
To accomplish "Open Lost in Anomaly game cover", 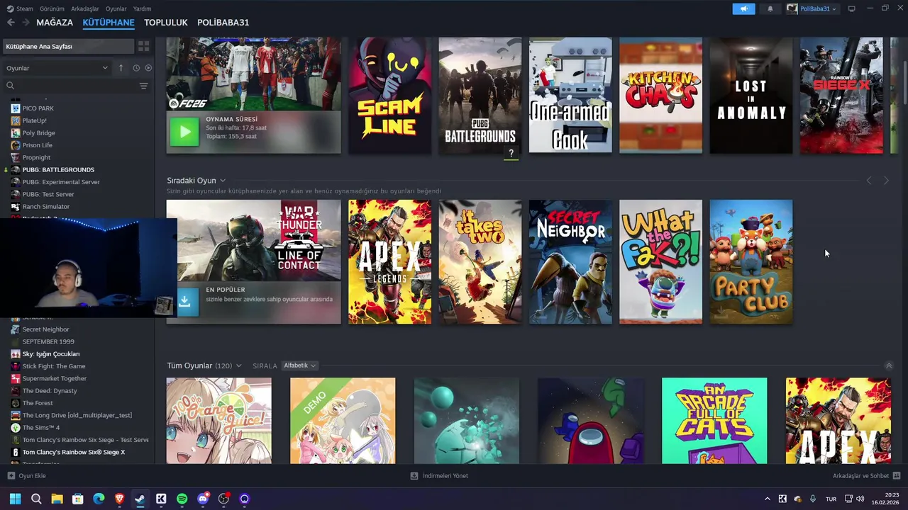I will (x=751, y=95).
